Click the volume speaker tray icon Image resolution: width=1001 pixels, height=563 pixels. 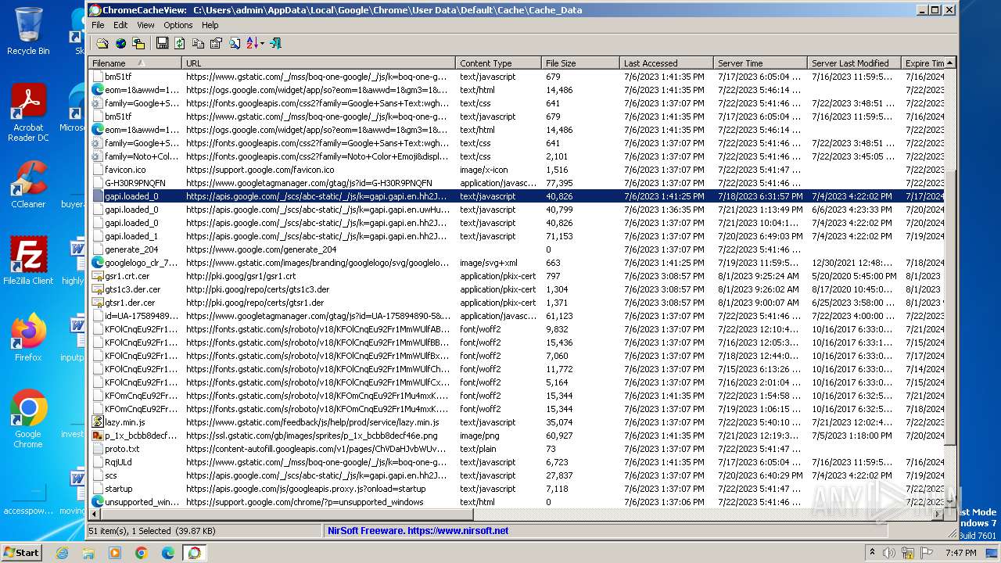click(889, 553)
